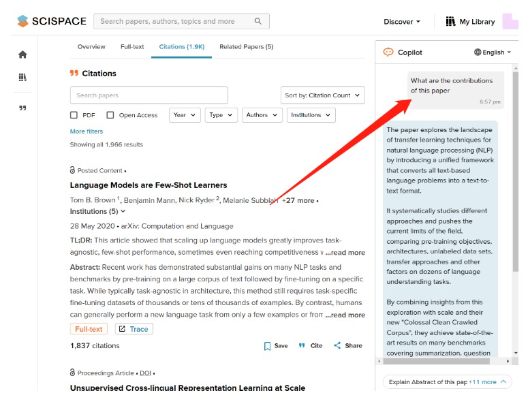Open the Type filter dropdown

point(221,115)
